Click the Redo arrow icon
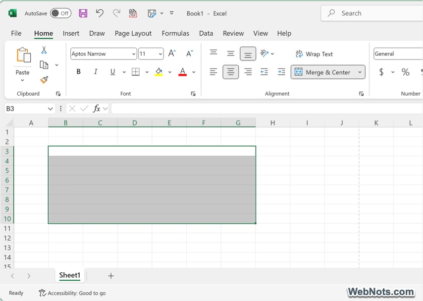423x301 pixels. (x=116, y=13)
